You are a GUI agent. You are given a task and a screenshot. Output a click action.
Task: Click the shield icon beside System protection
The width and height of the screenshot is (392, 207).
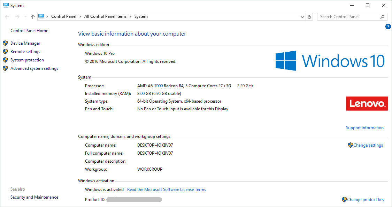tap(5, 60)
